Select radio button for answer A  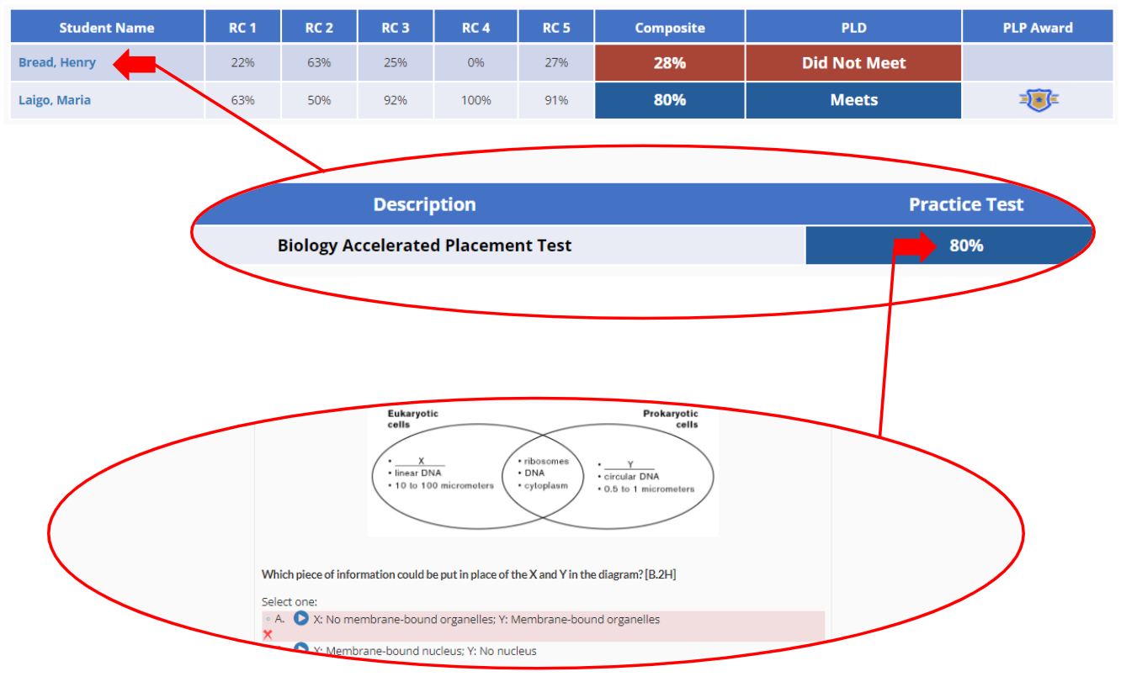click(268, 619)
